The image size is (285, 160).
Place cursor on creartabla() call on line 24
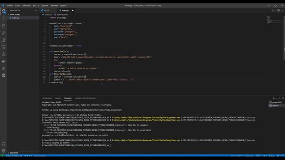tap(57, 83)
